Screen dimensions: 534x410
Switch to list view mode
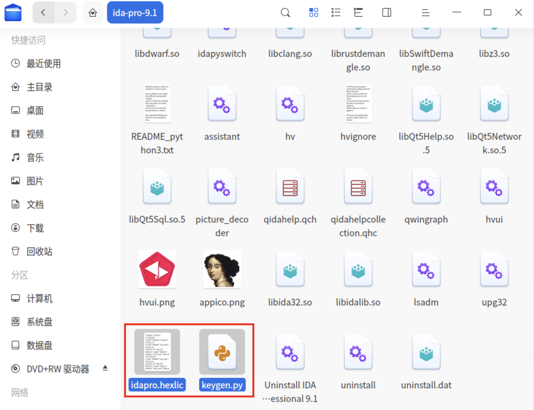pyautogui.click(x=336, y=12)
